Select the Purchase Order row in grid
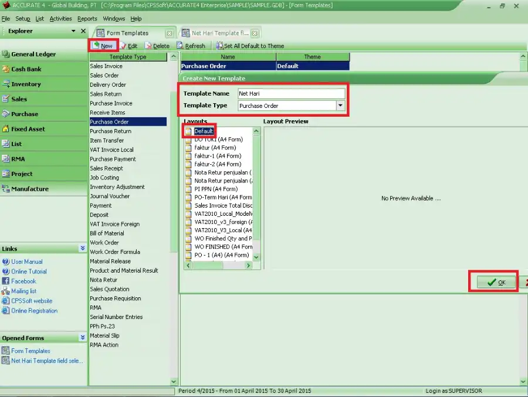 [265, 66]
